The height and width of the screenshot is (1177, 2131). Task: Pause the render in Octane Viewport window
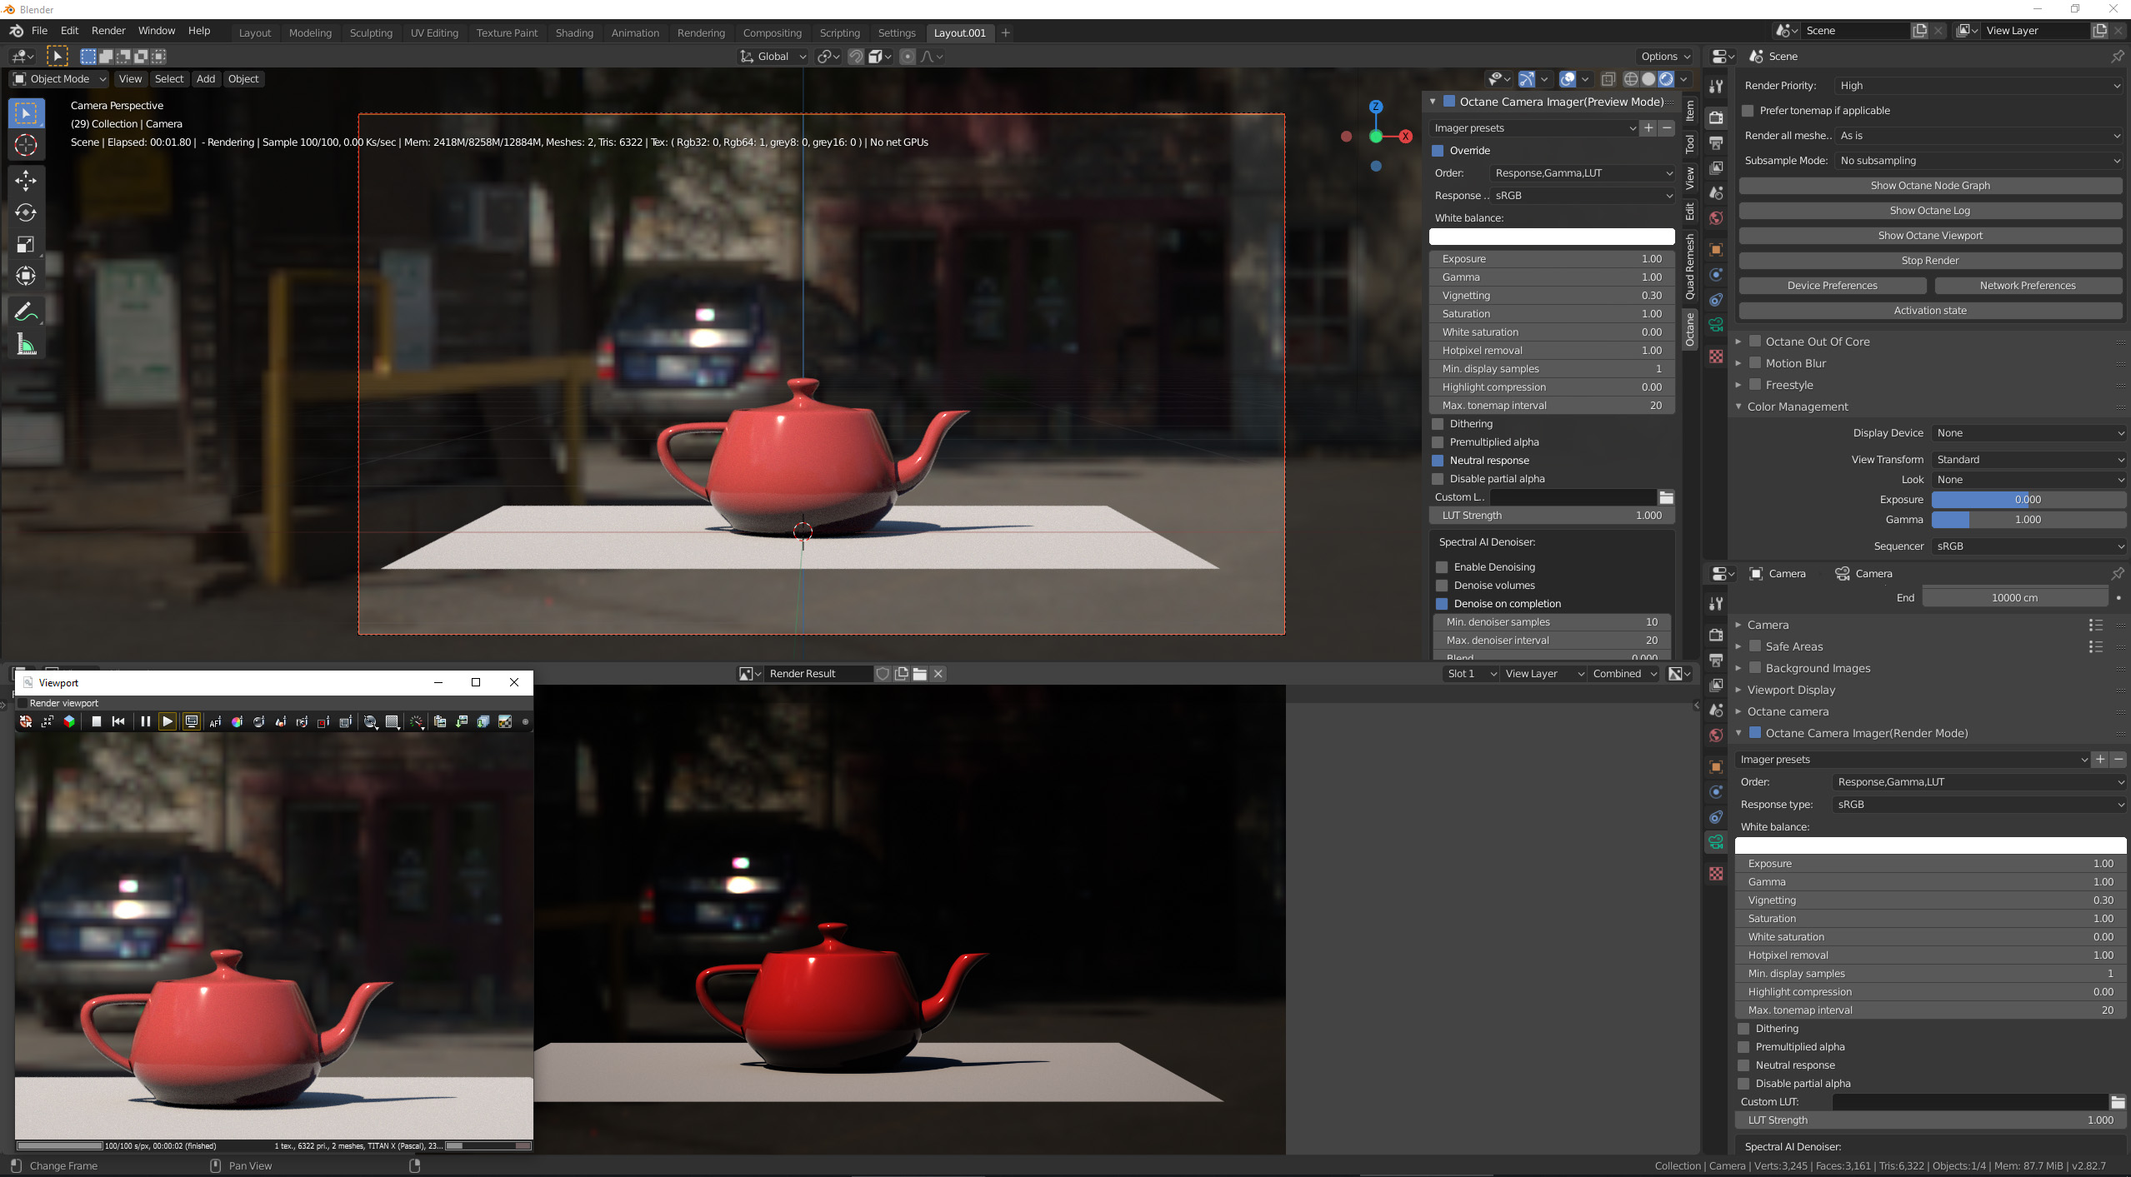(x=145, y=721)
